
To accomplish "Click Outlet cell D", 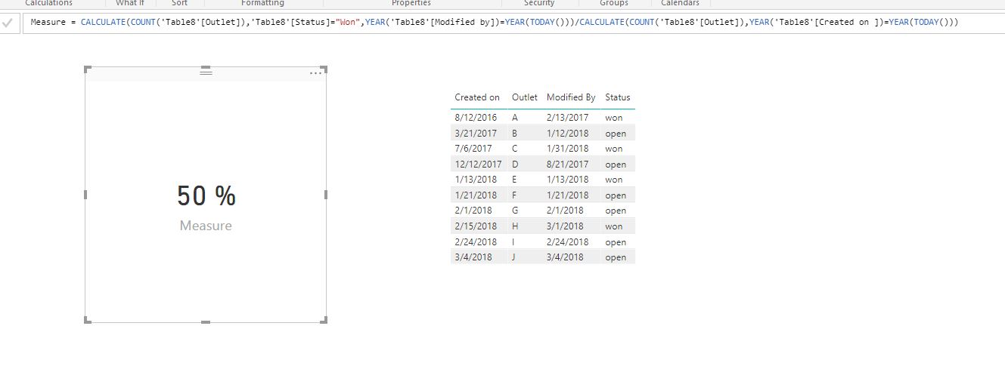I will [516, 165].
